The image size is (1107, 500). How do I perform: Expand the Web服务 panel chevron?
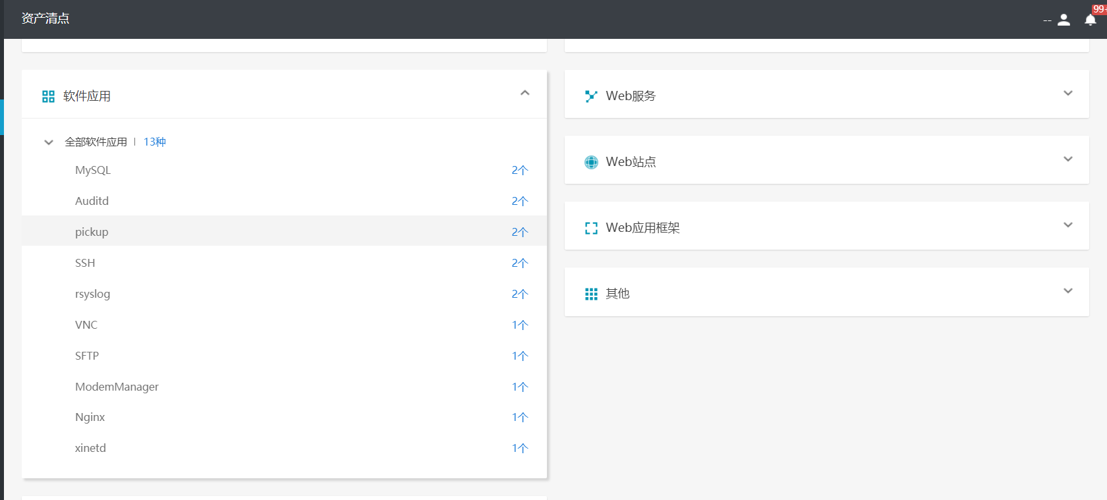tap(1068, 93)
